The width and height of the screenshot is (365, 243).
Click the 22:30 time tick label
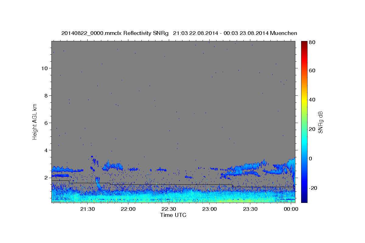click(169, 209)
